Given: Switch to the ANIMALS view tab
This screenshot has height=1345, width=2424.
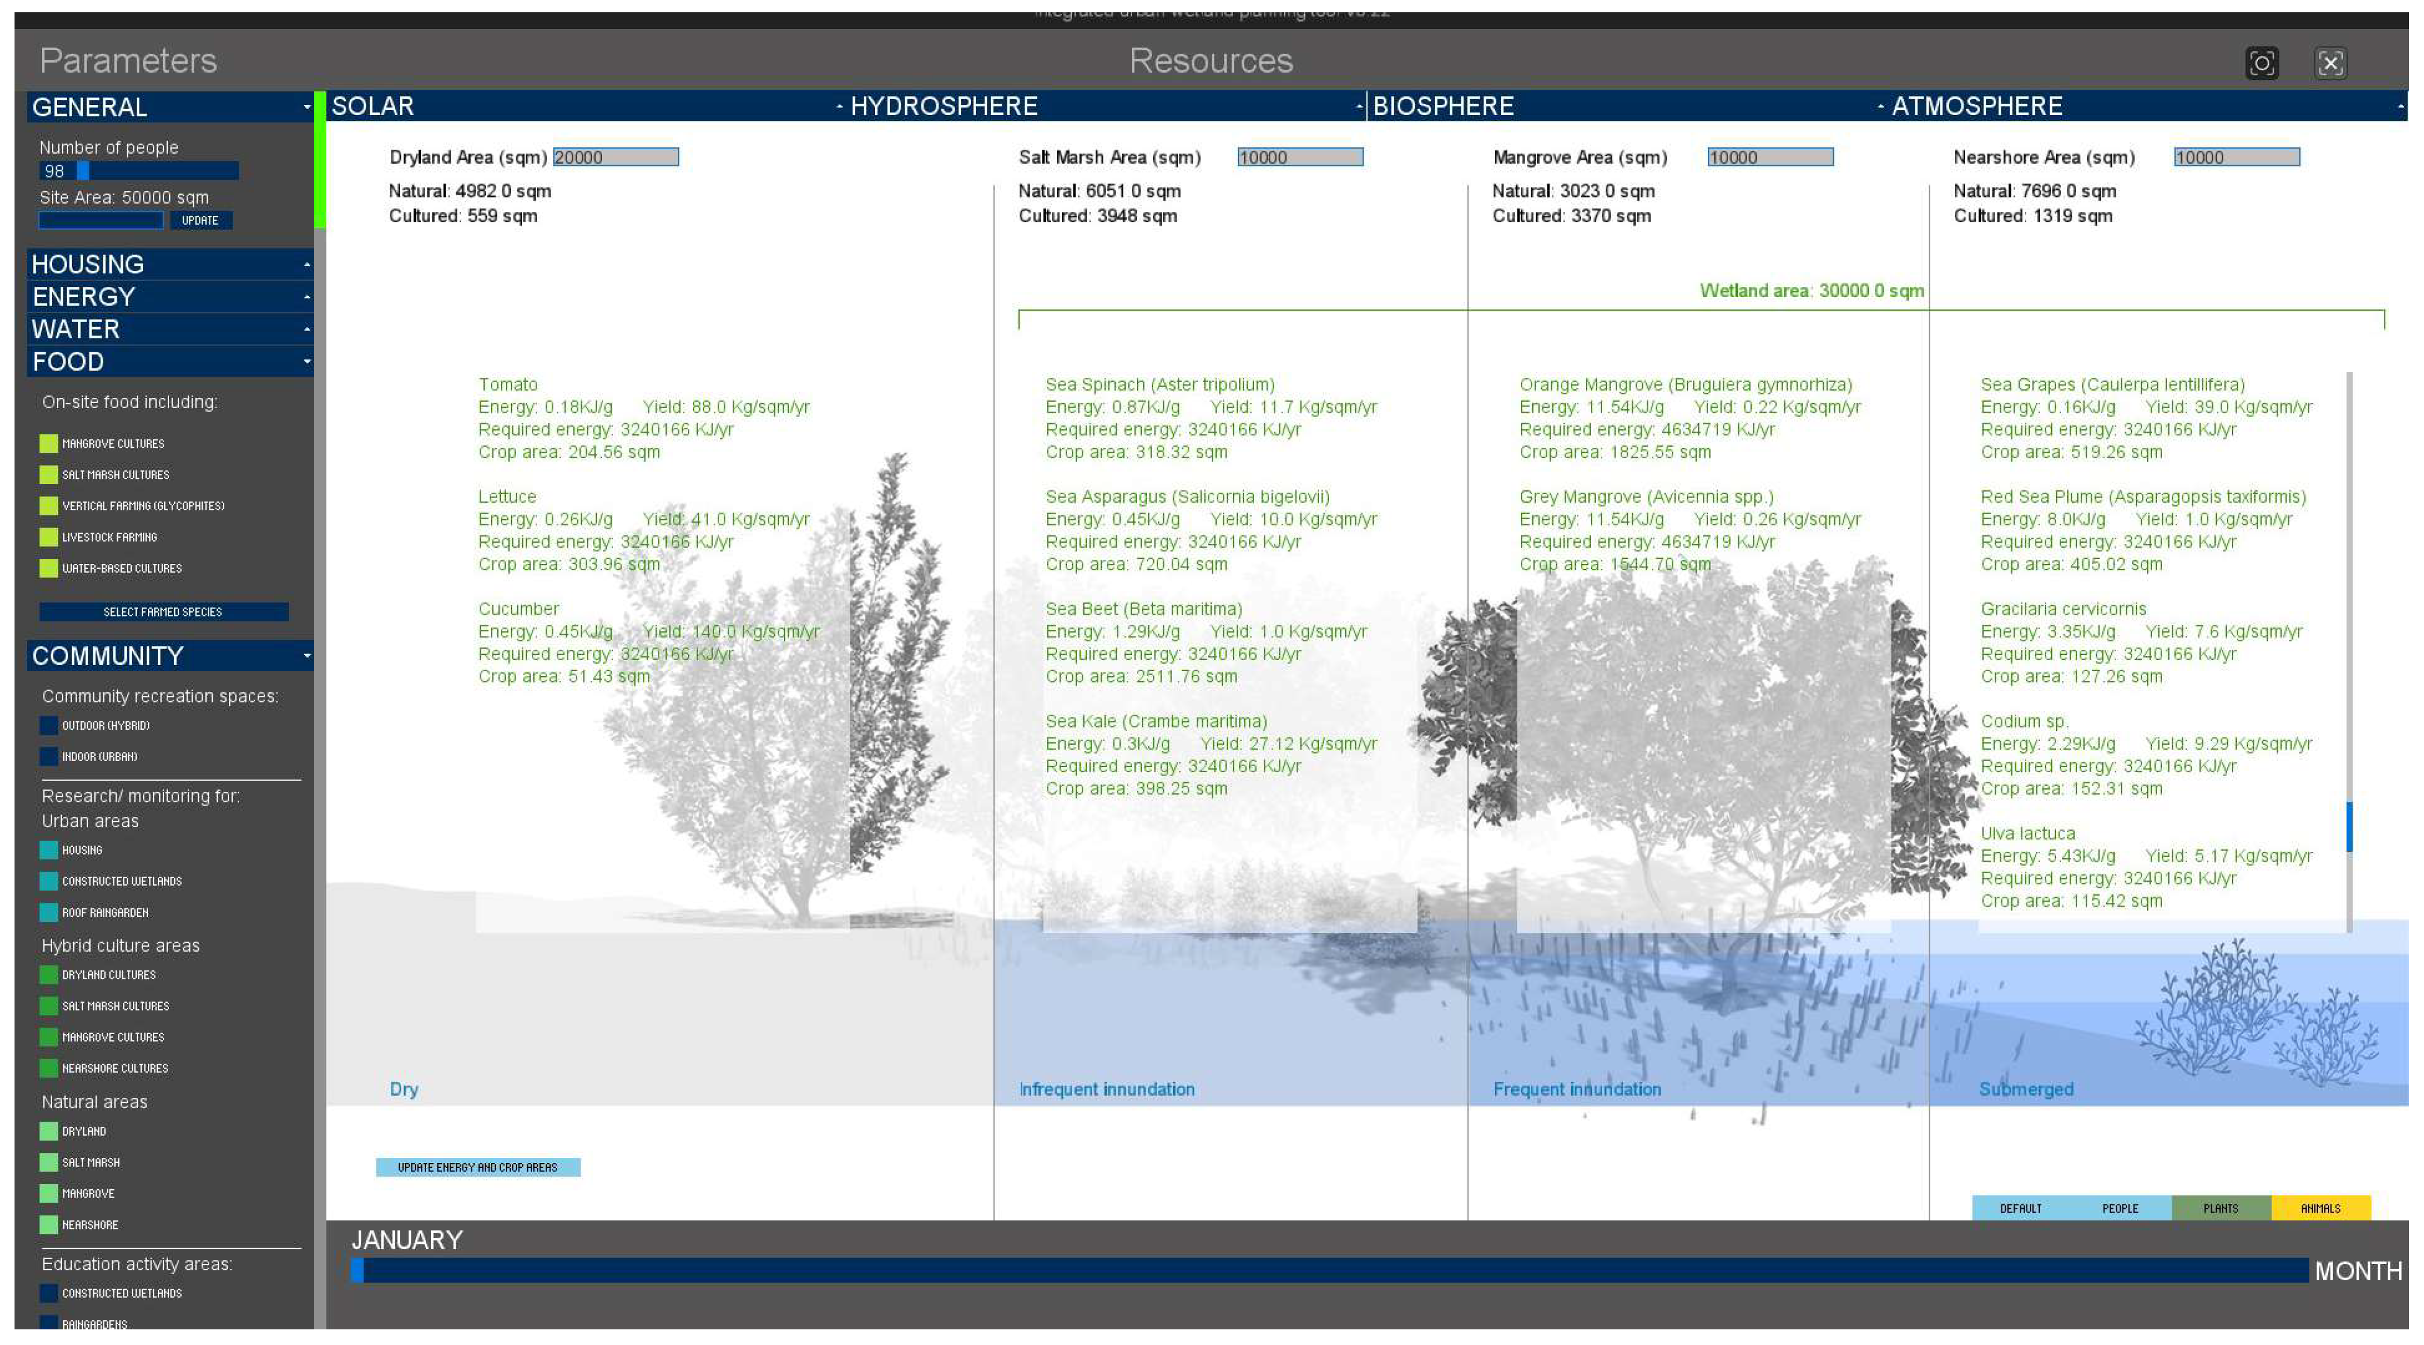Looking at the screenshot, I should click(2320, 1209).
